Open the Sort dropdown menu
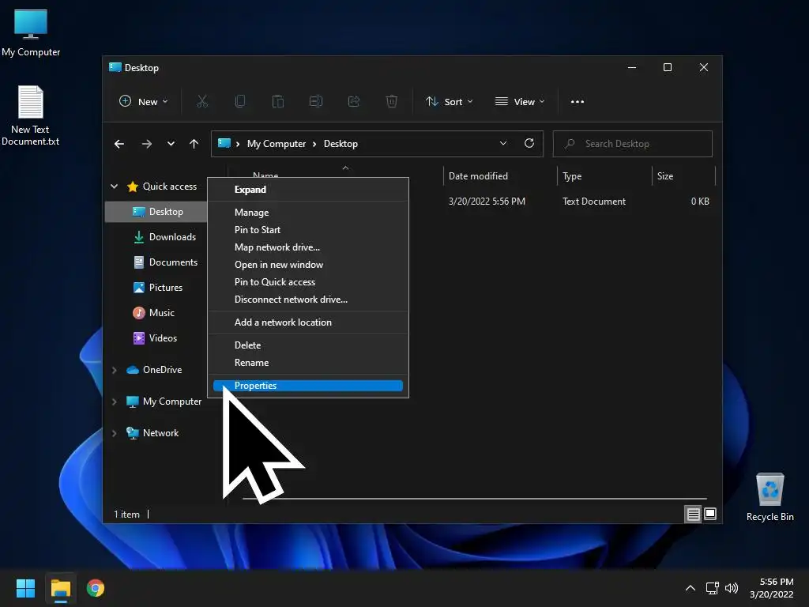Viewport: 809px width, 607px height. 450,102
